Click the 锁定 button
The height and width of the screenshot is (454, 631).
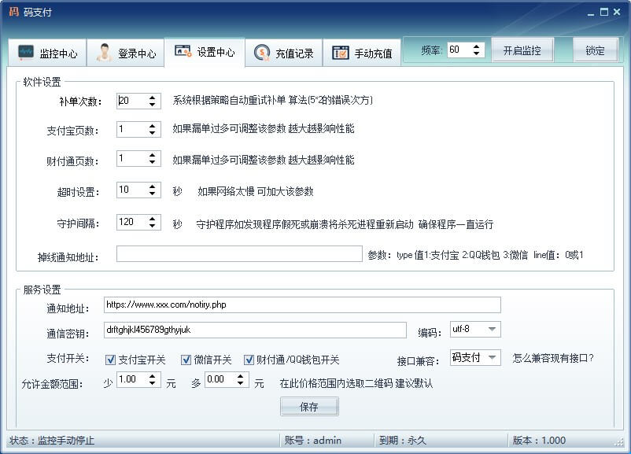pyautogui.click(x=595, y=50)
